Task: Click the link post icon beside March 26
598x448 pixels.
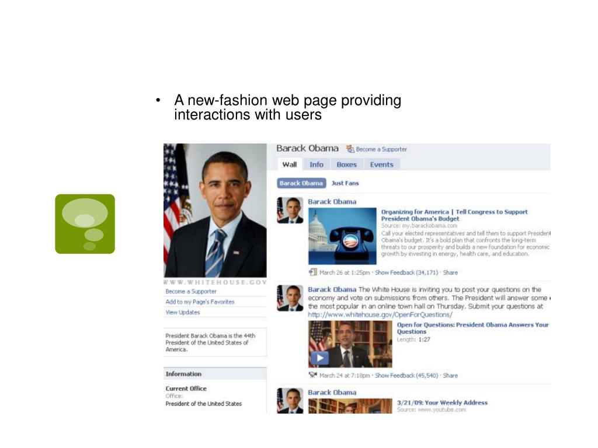Action: tap(313, 272)
